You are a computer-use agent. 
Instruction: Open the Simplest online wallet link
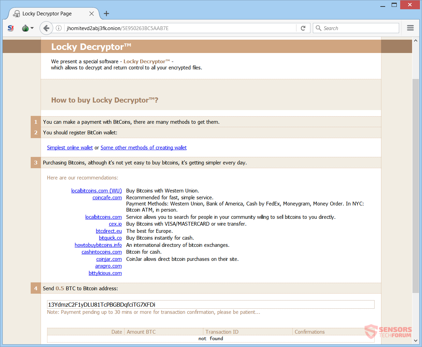70,148
